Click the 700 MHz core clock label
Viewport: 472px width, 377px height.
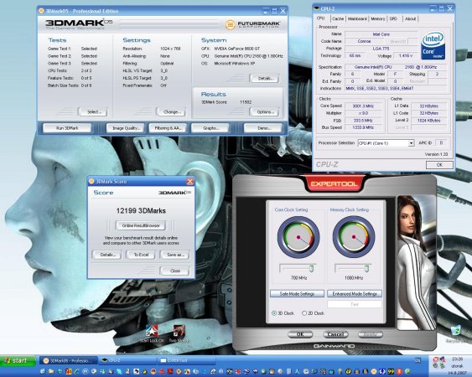[298, 277]
